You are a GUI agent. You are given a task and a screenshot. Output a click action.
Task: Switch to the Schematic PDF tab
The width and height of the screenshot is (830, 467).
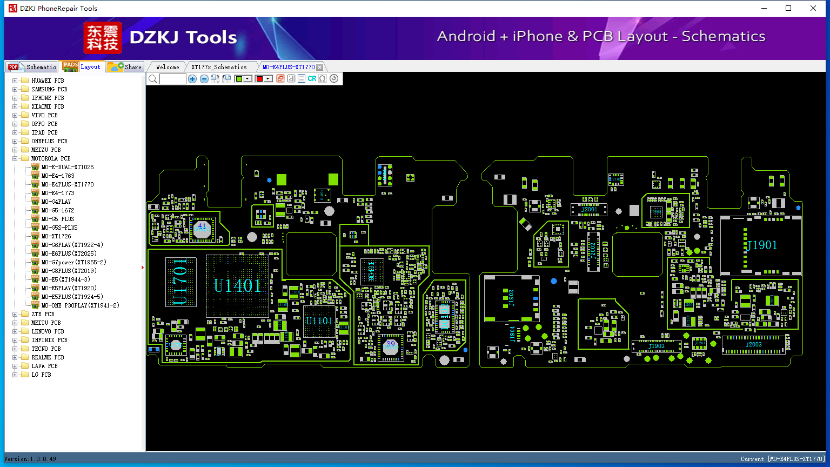[x=32, y=67]
